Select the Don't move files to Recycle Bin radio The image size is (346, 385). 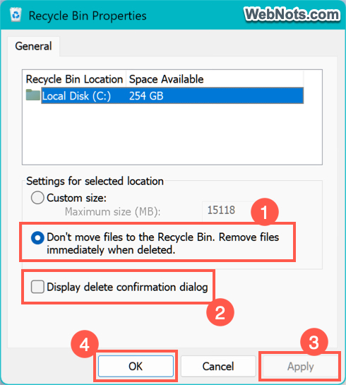coord(37,237)
